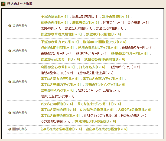The width and height of the screenshot is (166, 141).
Task: Click 会心練磨[Lv 5]
Action: pyautogui.click(x=138, y=23)
